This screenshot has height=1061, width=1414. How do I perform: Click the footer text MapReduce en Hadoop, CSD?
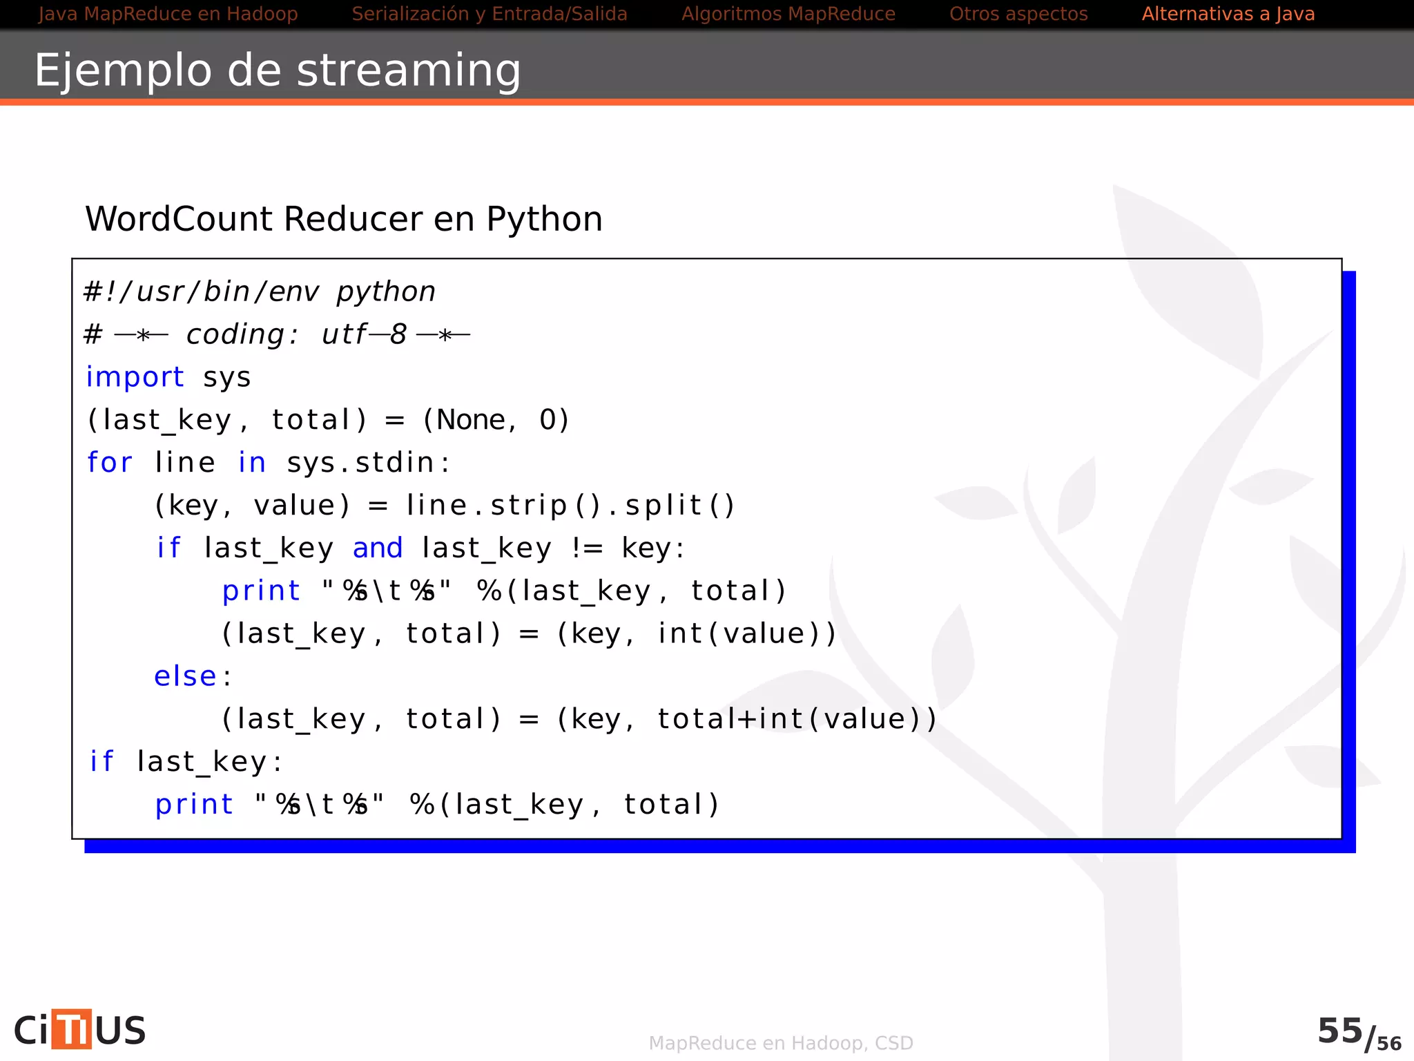click(781, 1043)
